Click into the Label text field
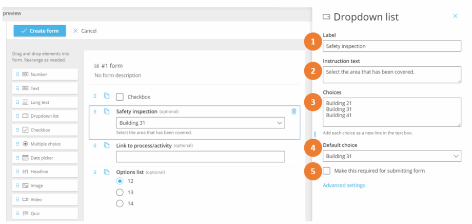The height and width of the screenshot is (224, 472). click(391, 46)
